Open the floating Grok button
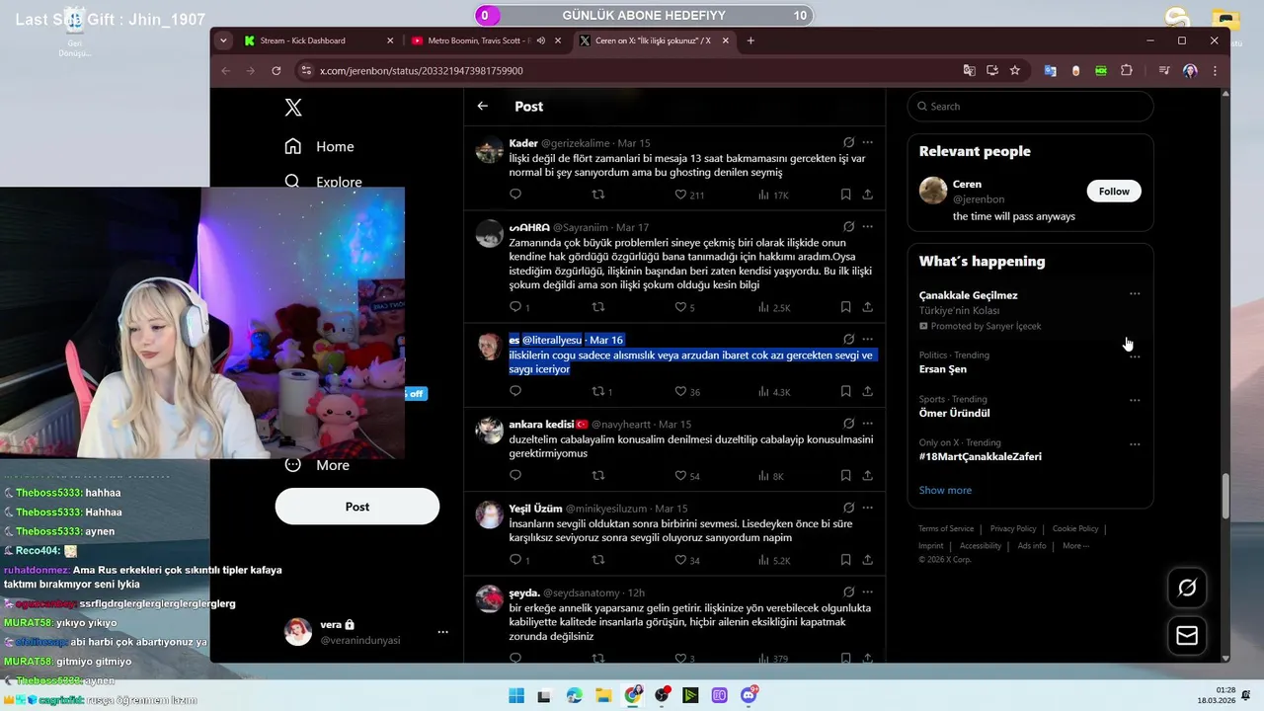 point(1187,588)
